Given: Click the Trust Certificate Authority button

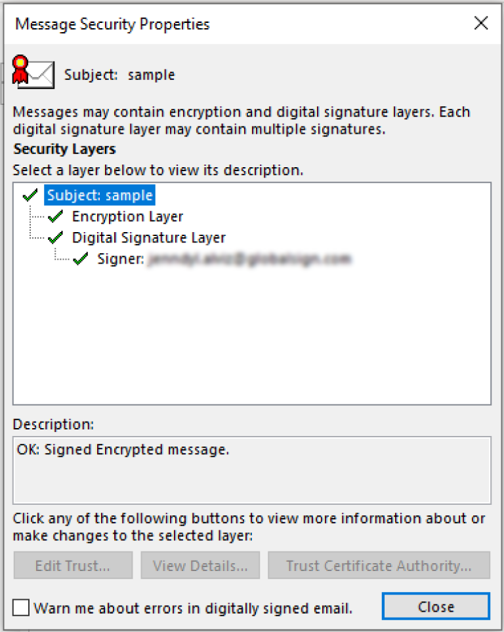Looking at the screenshot, I should click(379, 565).
